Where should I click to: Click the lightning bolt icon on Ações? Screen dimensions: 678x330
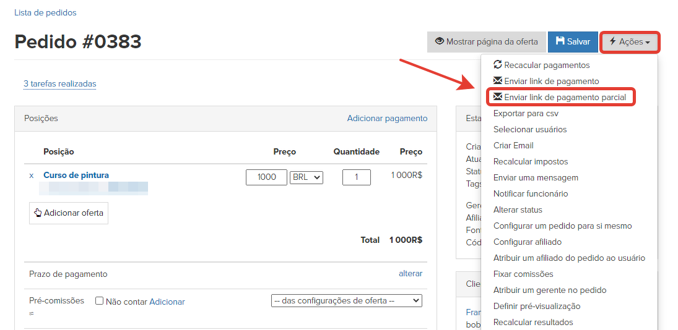point(612,41)
